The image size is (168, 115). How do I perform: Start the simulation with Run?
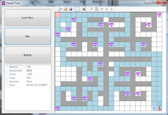[x=28, y=36]
